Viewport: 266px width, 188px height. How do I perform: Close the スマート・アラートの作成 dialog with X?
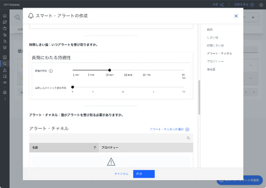point(236,16)
